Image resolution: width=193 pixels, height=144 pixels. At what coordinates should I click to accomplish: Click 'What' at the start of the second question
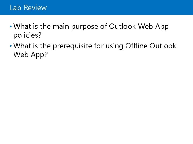(x=22, y=46)
